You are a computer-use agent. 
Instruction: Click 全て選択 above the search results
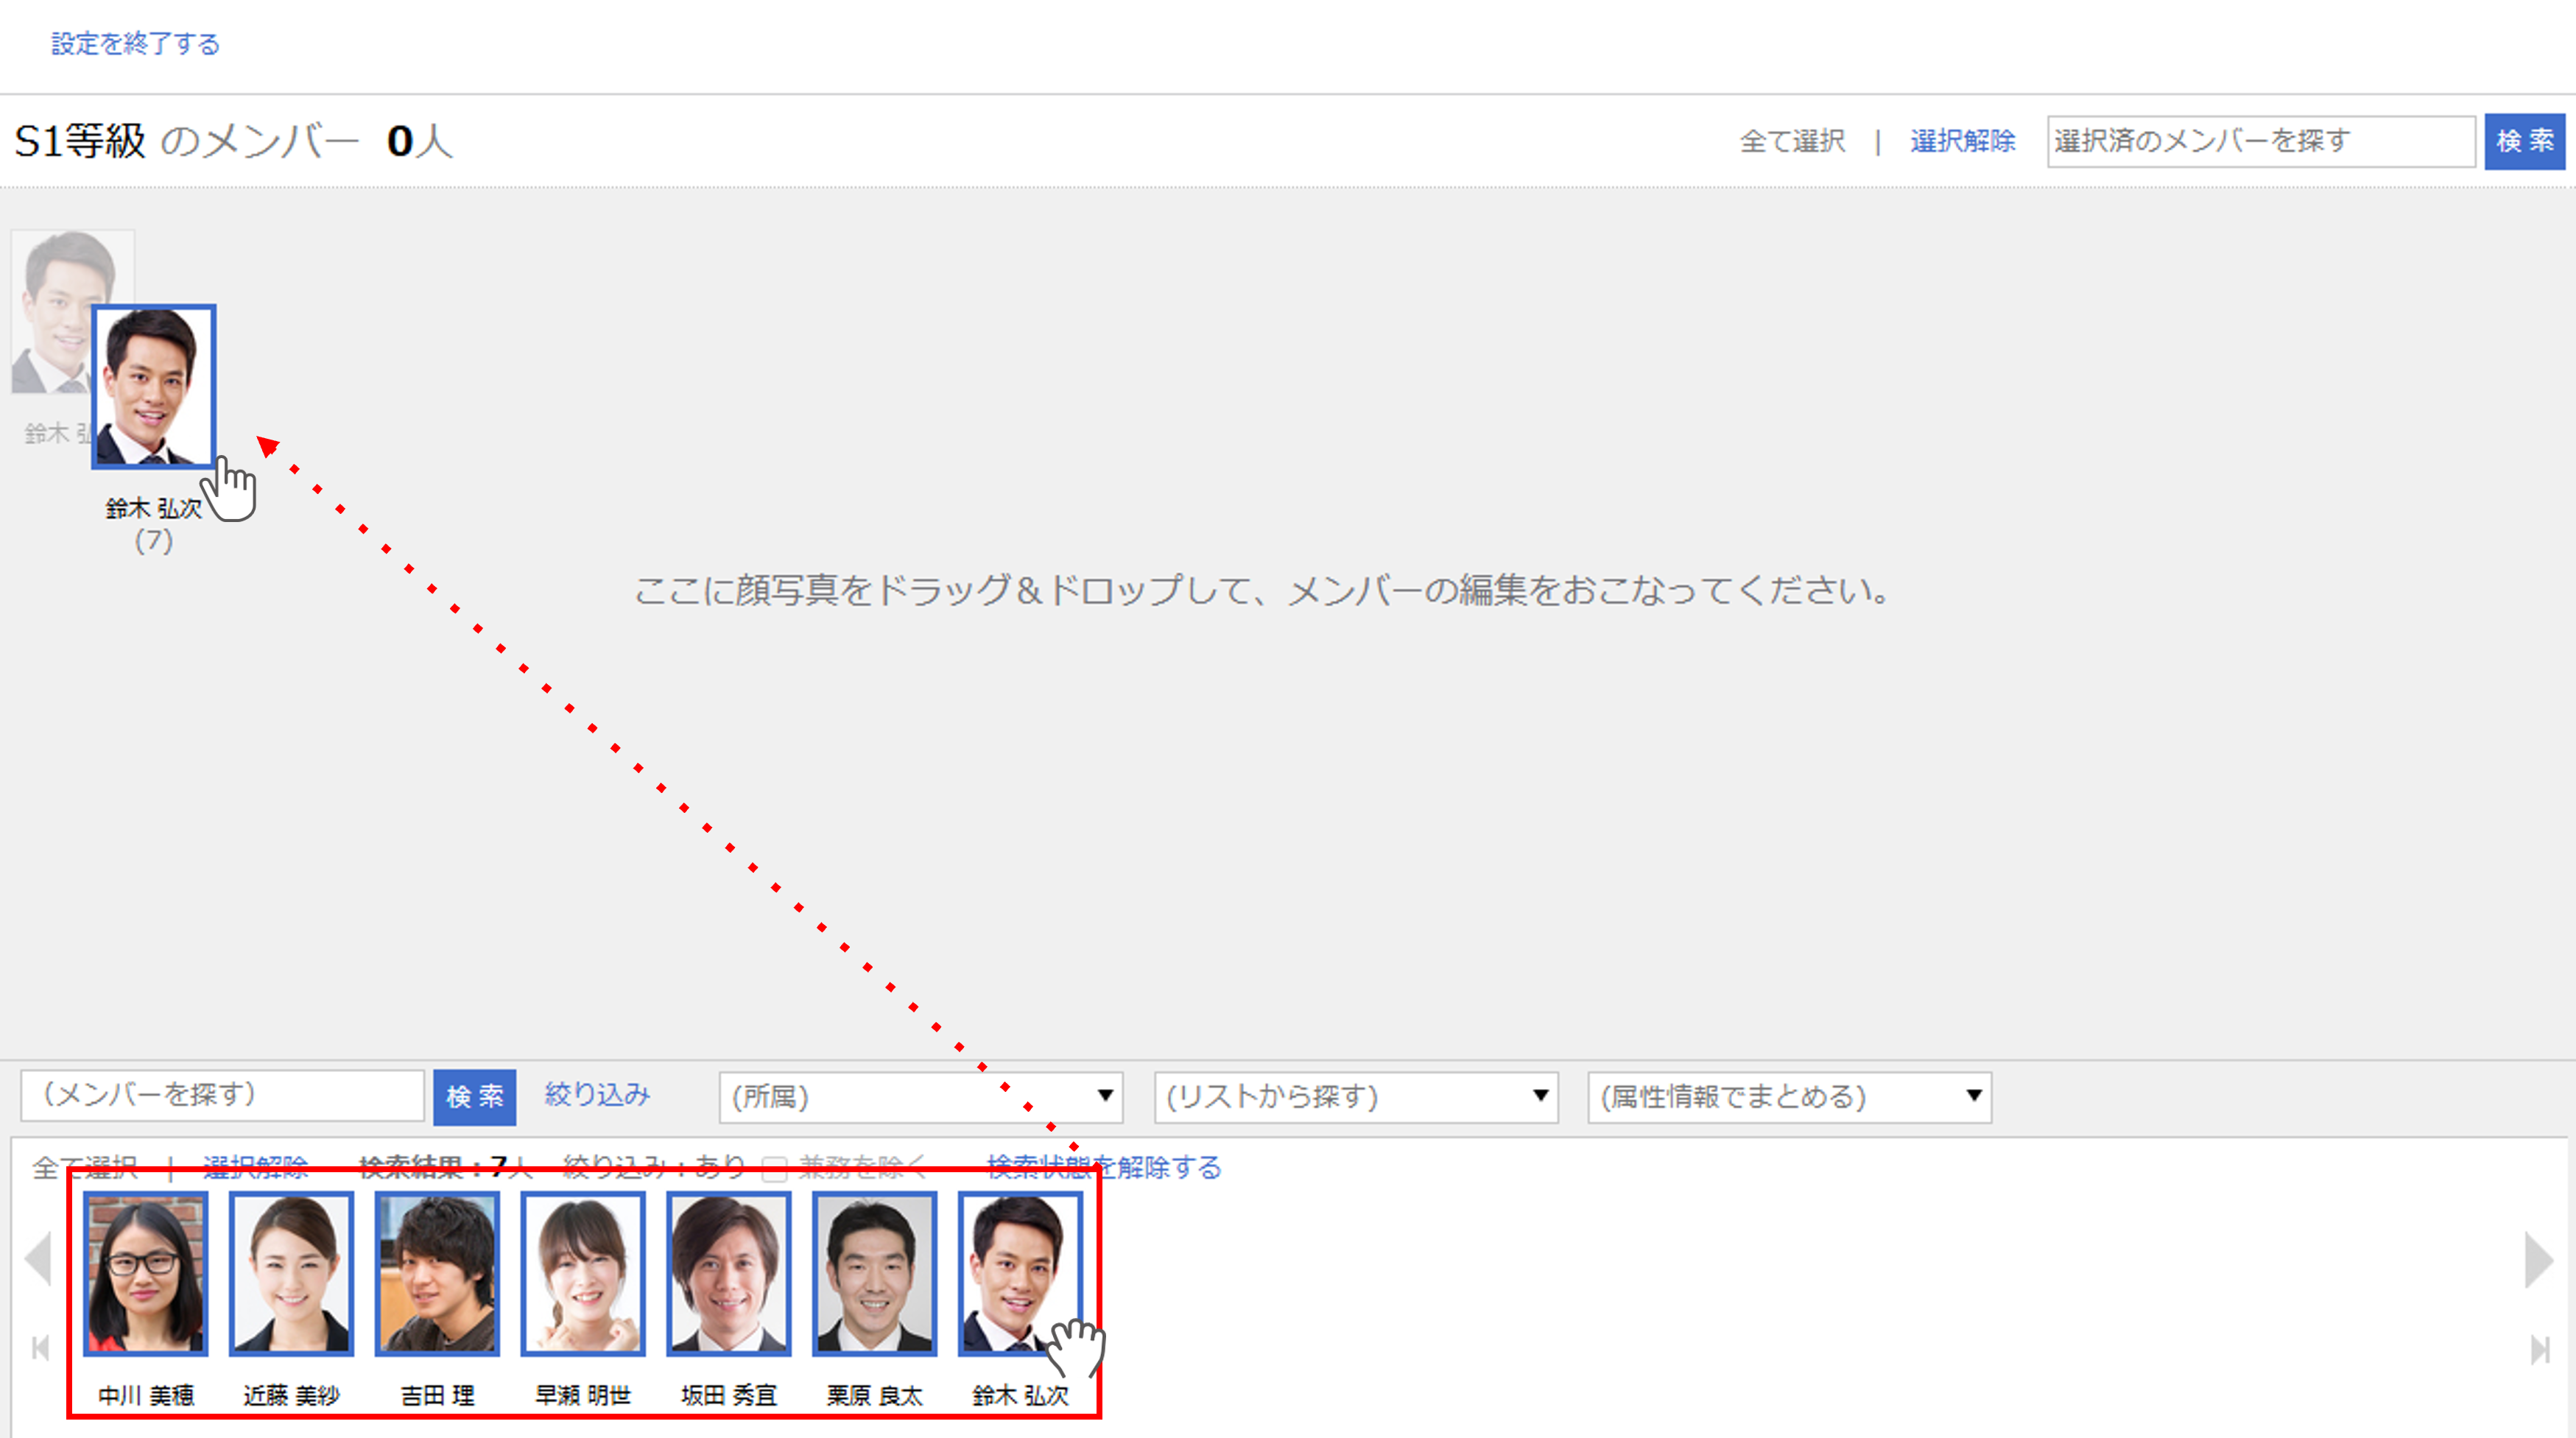85,1167
